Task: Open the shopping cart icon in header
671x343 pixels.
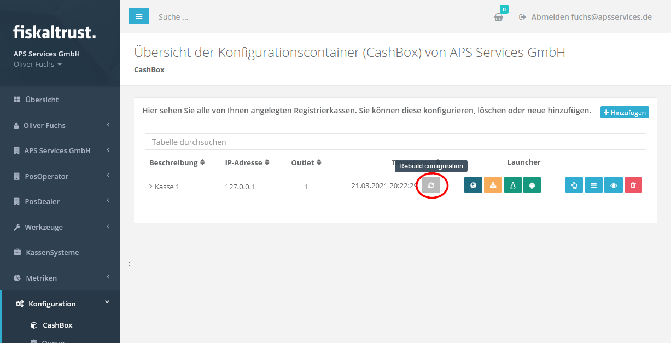Action: click(499, 17)
